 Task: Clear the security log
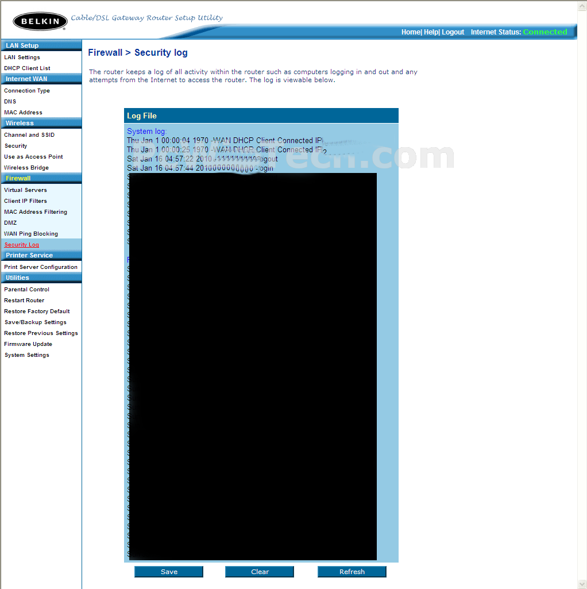point(260,572)
